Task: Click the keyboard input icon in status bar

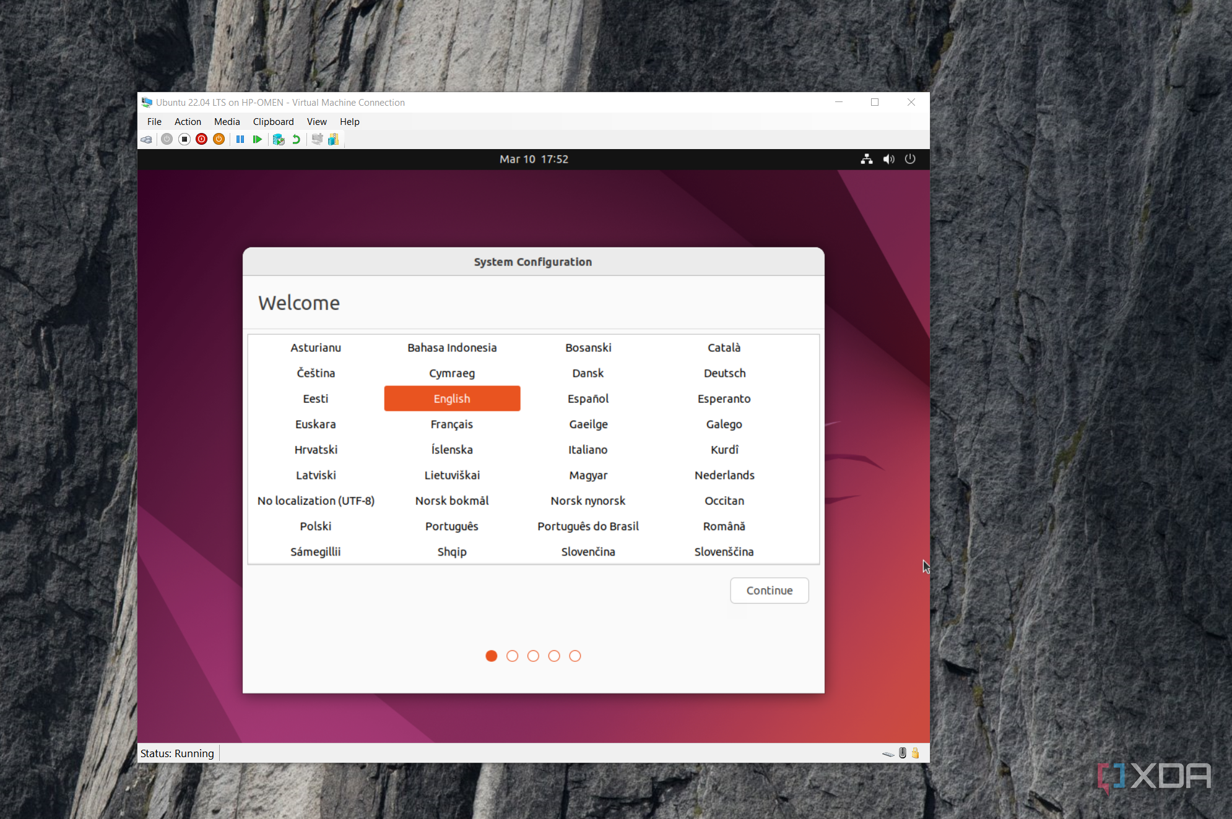Action: [888, 753]
